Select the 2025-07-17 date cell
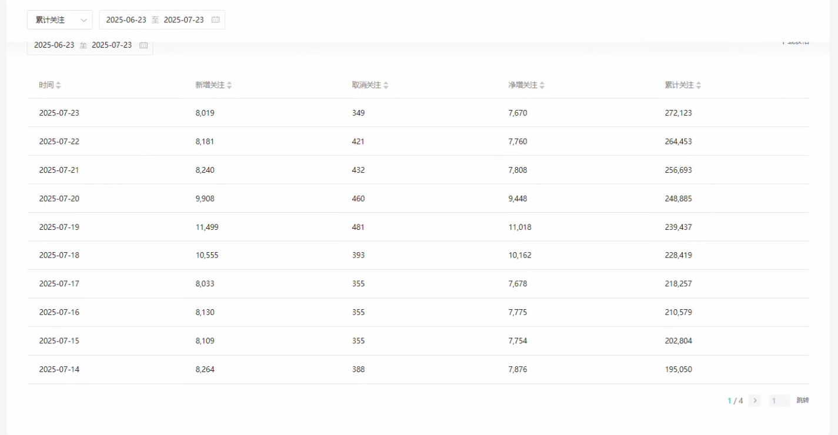The width and height of the screenshot is (838, 435). click(x=59, y=284)
